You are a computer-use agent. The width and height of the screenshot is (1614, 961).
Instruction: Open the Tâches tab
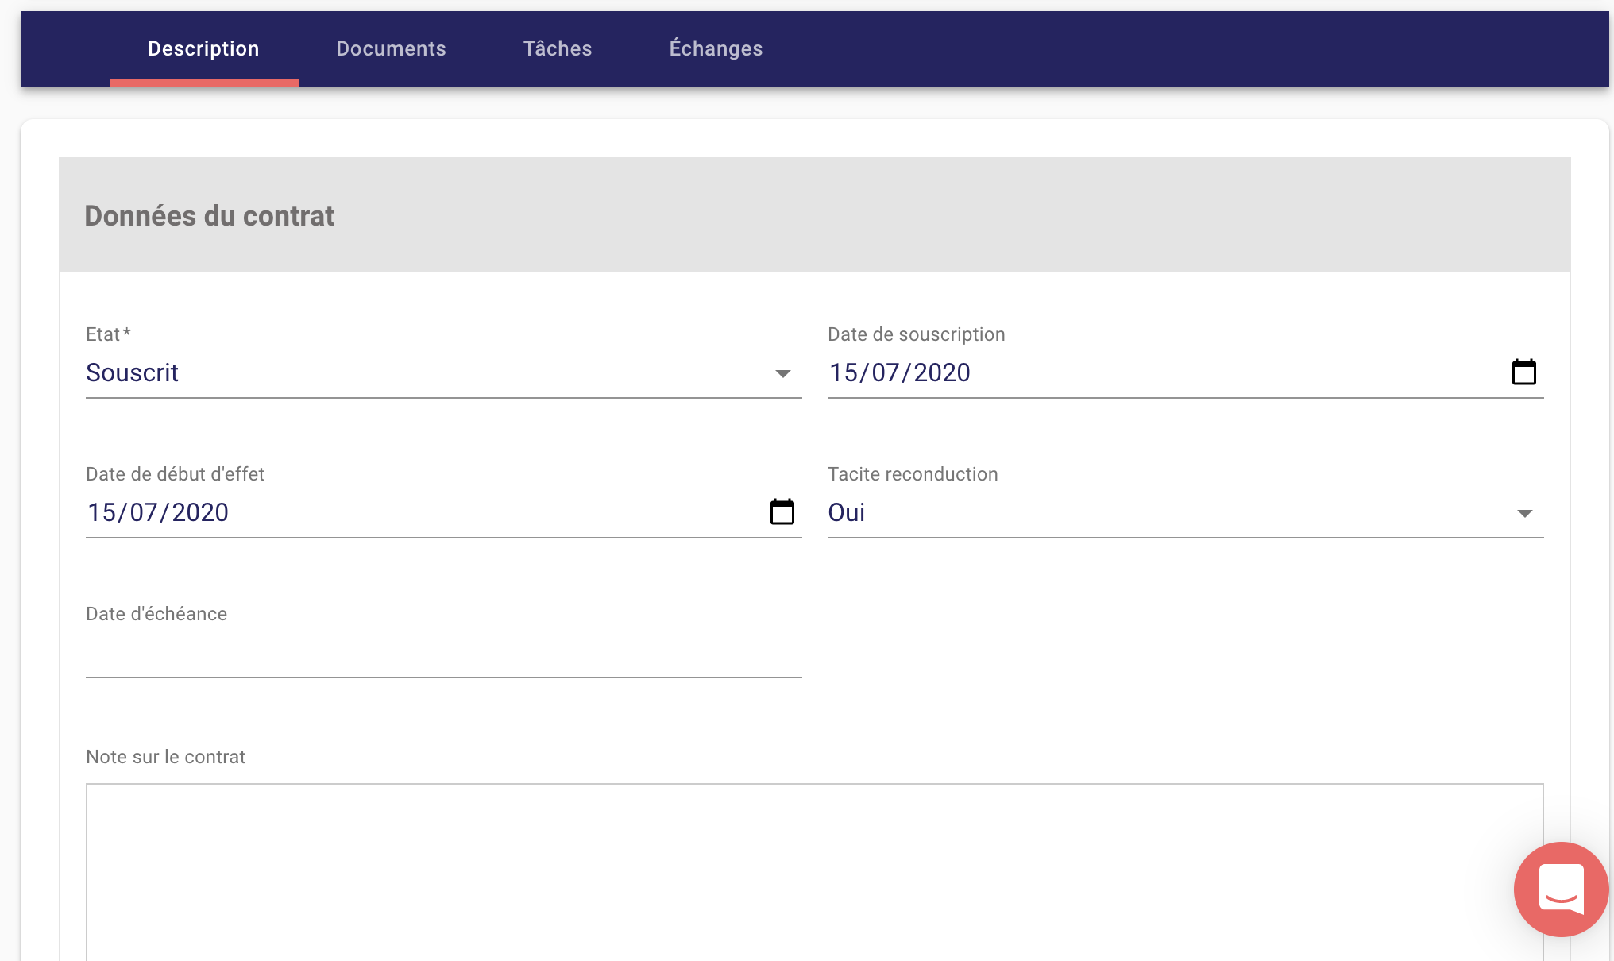click(558, 48)
